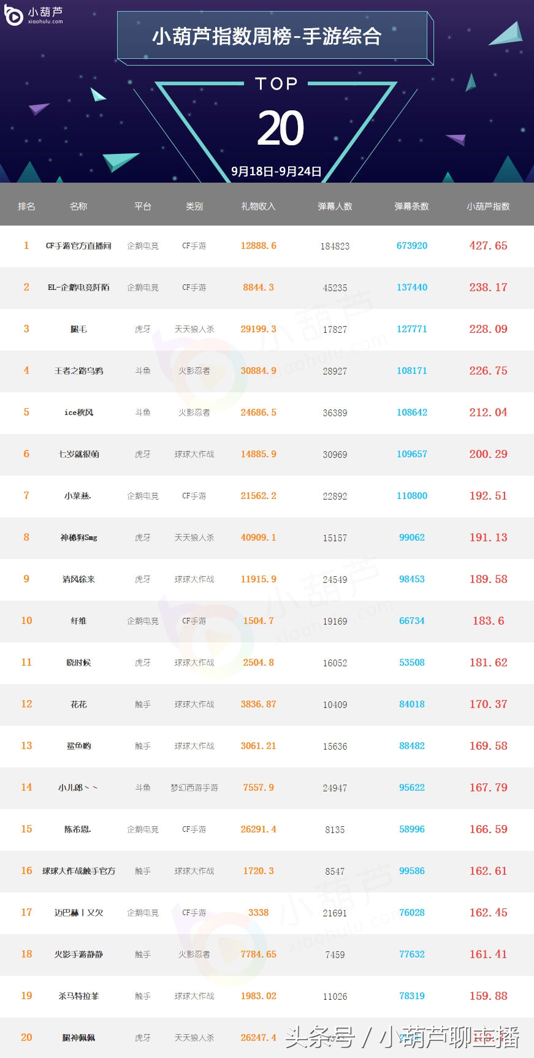The height and width of the screenshot is (1058, 534).
Task: Click platform 虎牙 in 神秘狗Smg row
Action: (143, 538)
